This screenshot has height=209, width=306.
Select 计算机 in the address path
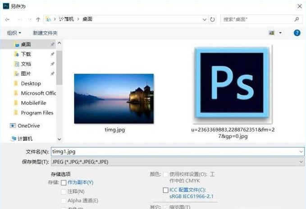pos(67,19)
